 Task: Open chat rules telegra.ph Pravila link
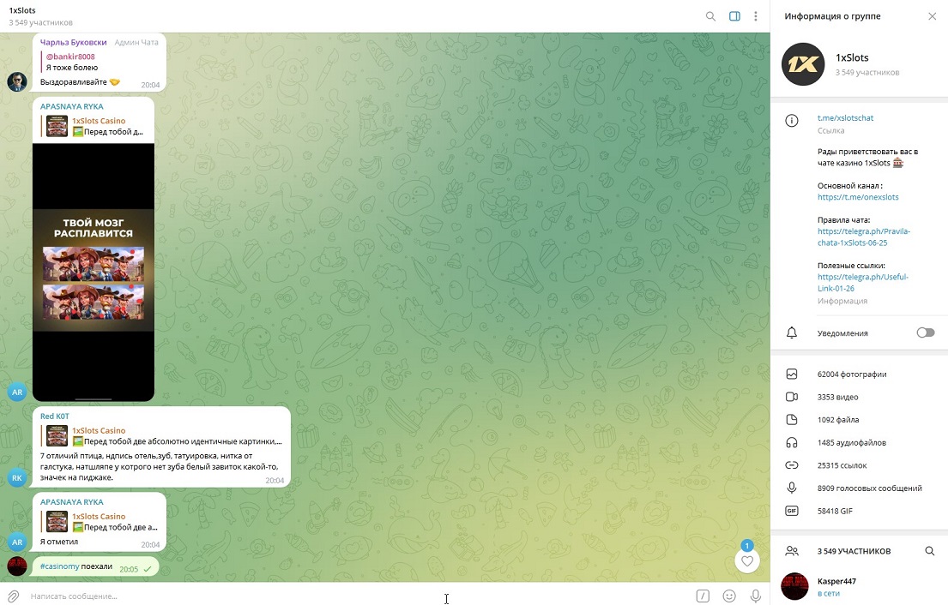click(863, 237)
